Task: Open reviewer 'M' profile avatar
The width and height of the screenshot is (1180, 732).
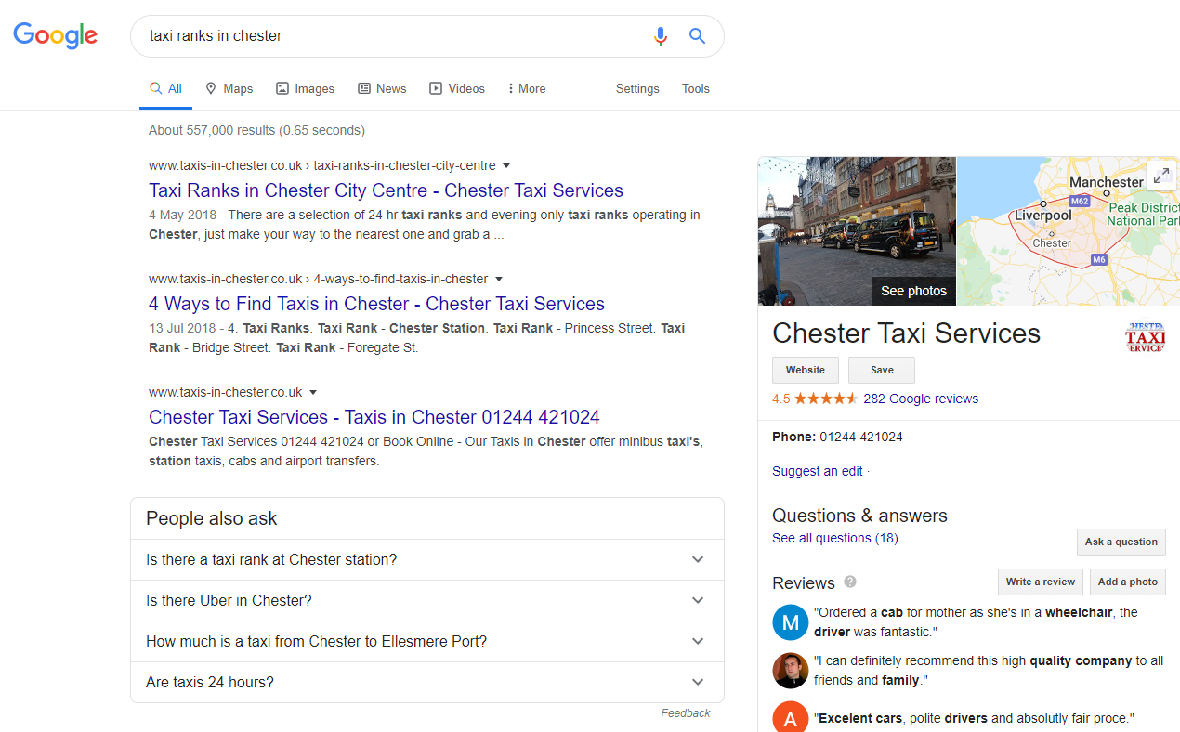Action: (791, 622)
